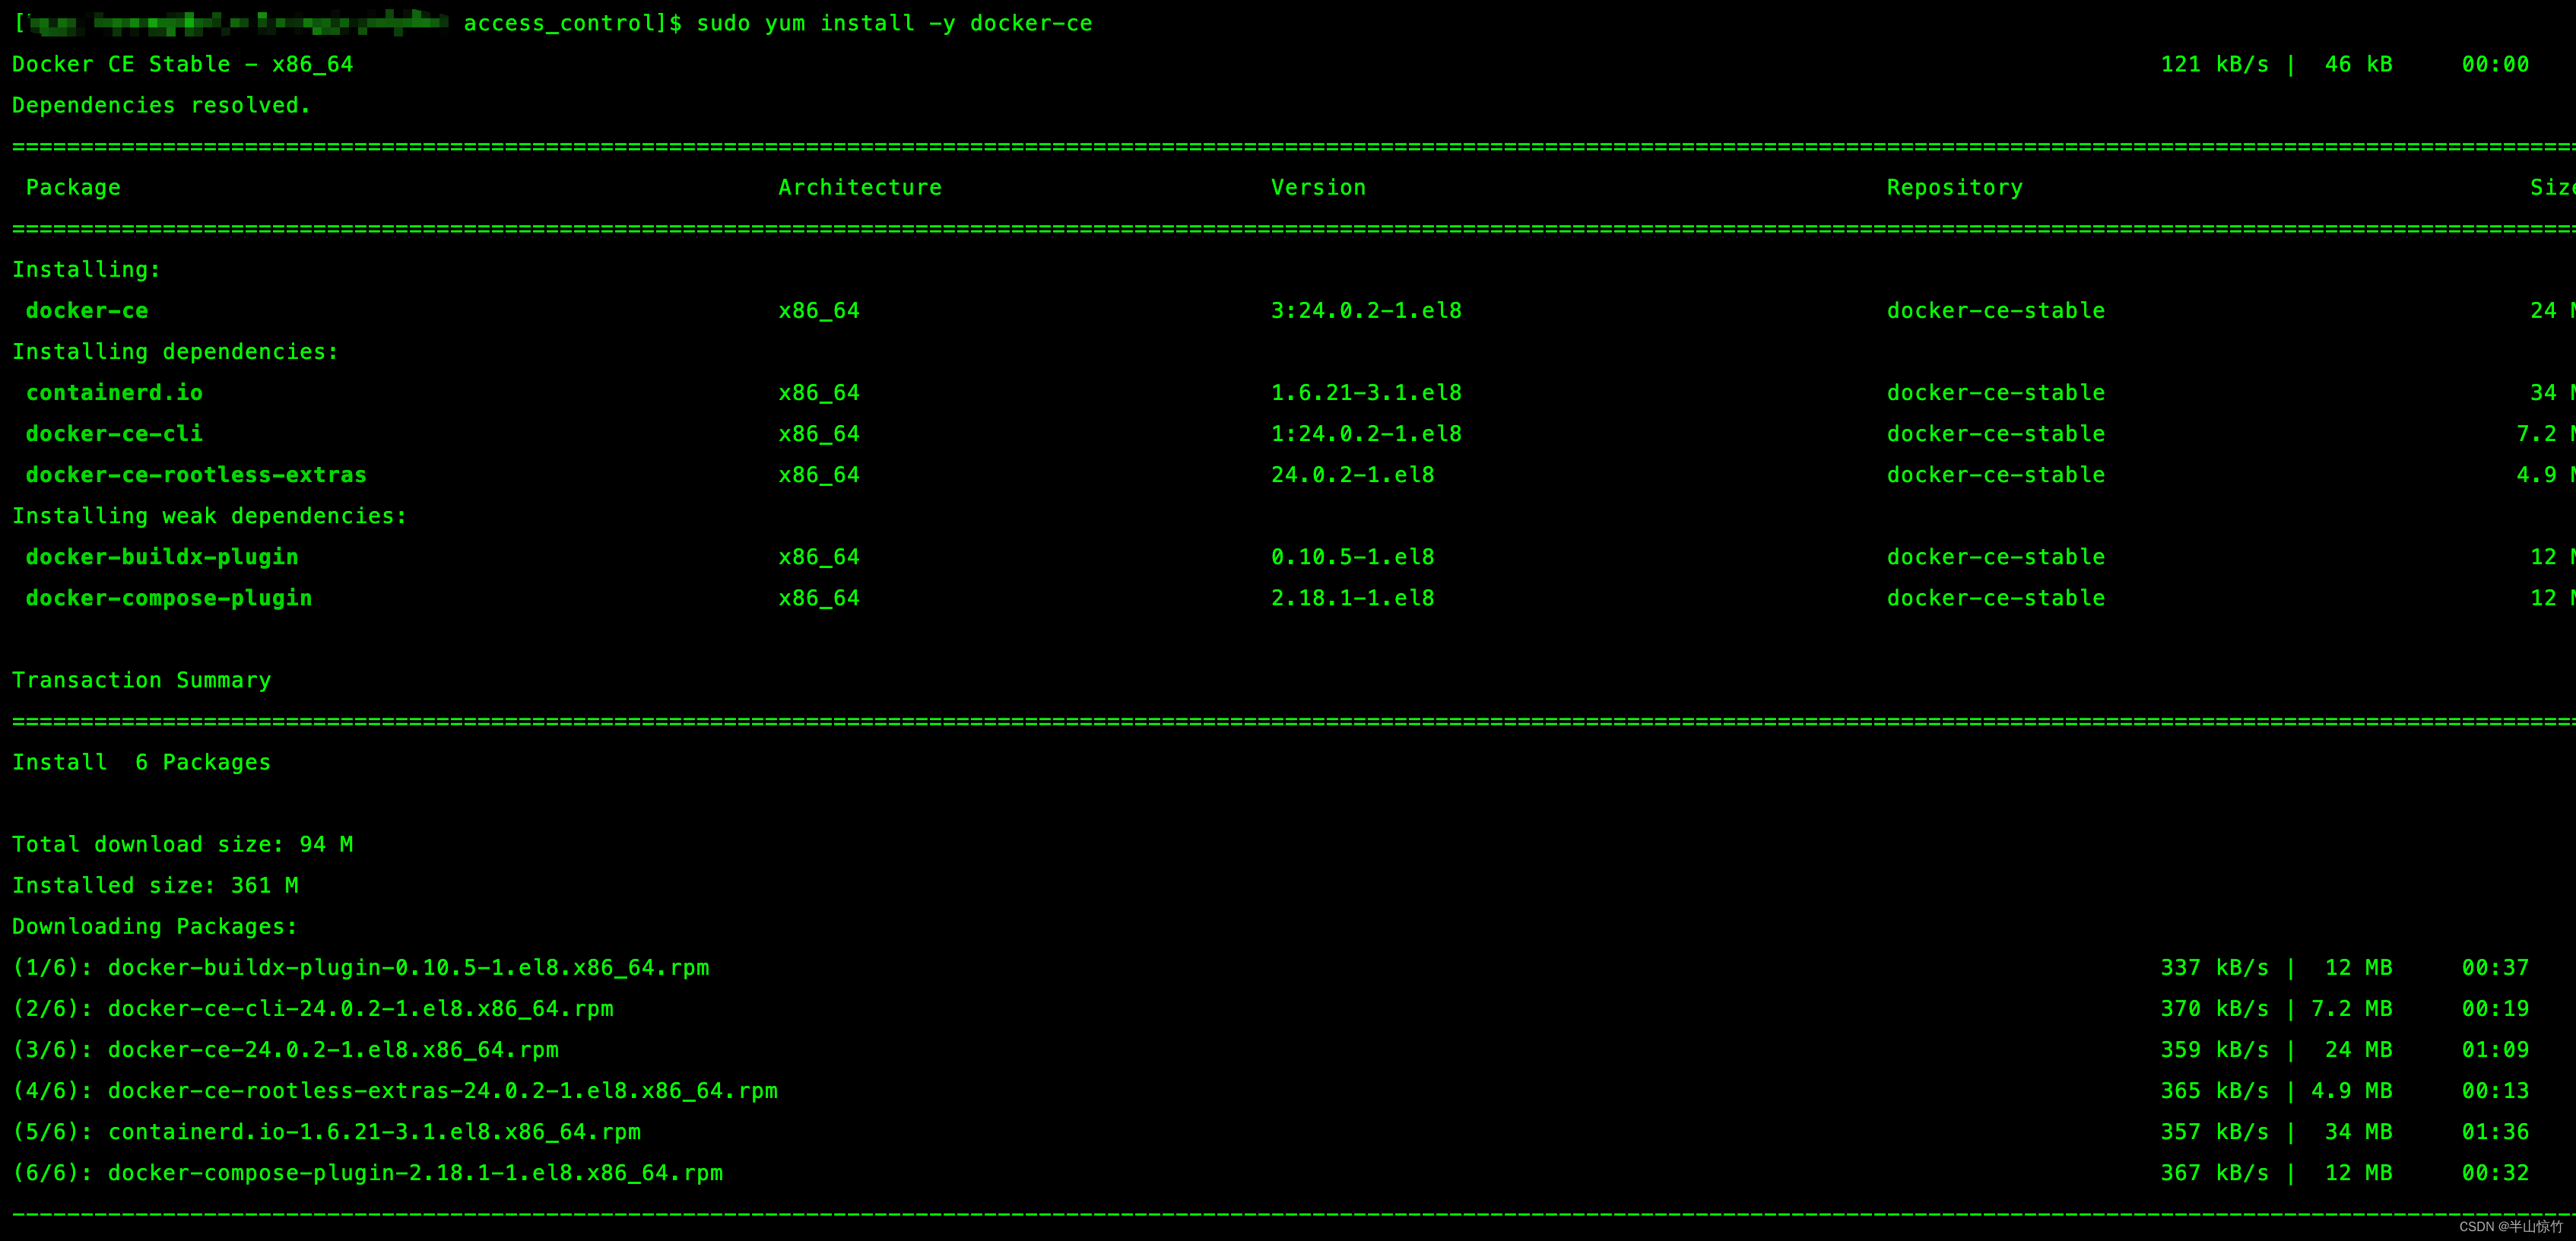Image resolution: width=2576 pixels, height=1241 pixels.
Task: Select the 'docker-buildx-plugin' package name
Action: (x=162, y=557)
